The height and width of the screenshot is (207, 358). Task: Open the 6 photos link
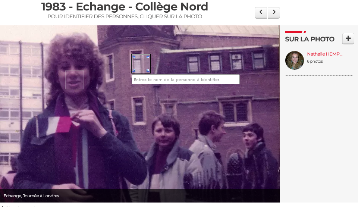(315, 61)
